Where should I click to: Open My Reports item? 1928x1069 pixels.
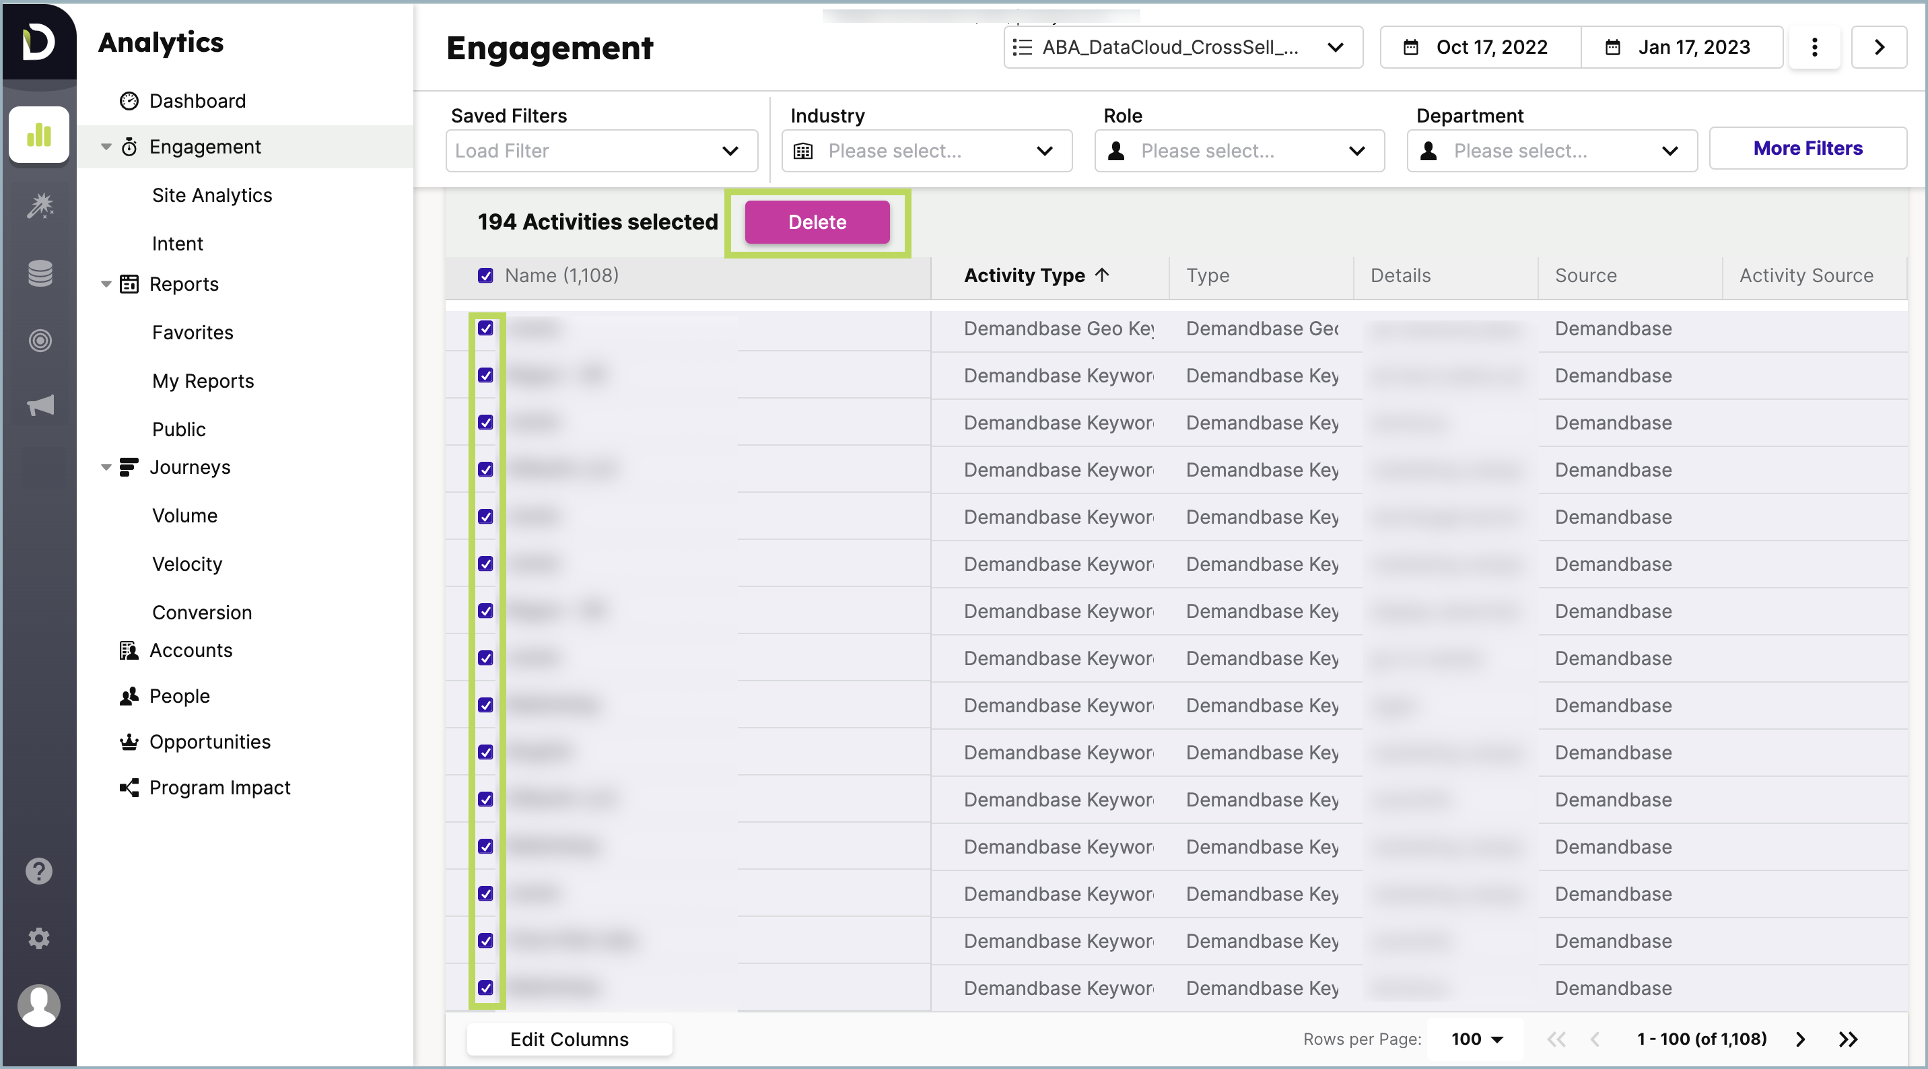pos(203,381)
